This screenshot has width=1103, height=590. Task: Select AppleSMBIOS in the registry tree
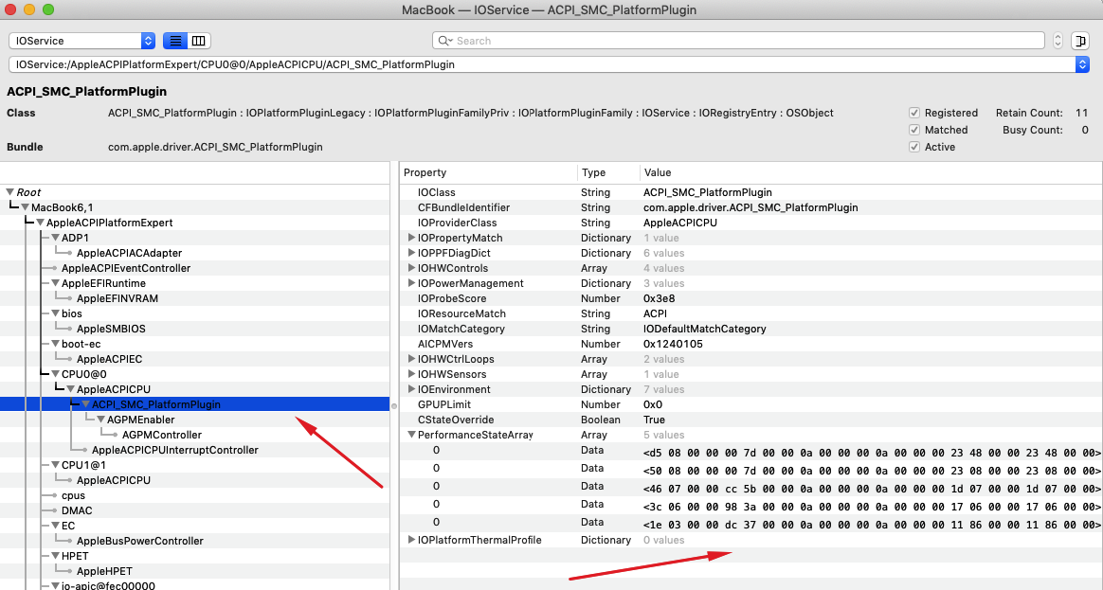pyautogui.click(x=110, y=329)
